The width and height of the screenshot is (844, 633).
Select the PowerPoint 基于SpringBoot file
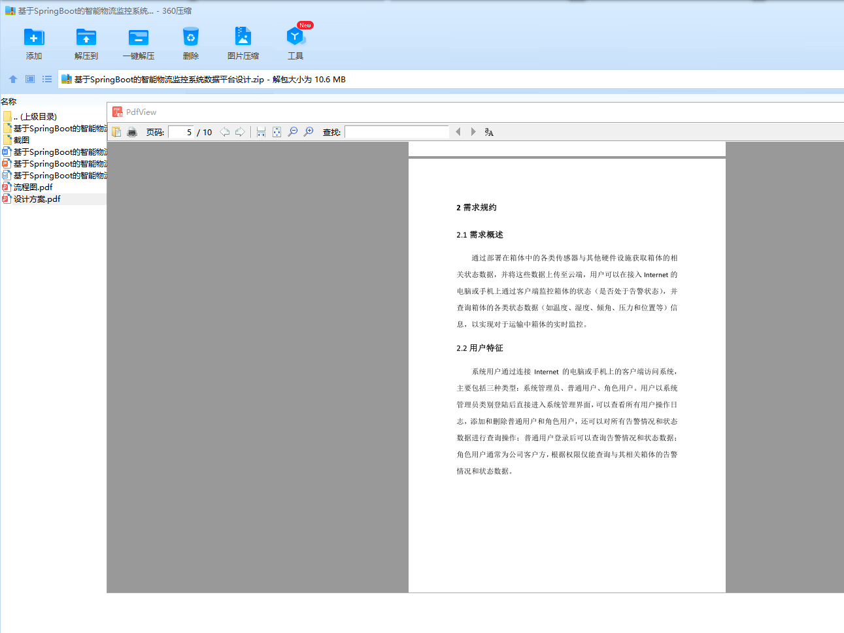54,164
